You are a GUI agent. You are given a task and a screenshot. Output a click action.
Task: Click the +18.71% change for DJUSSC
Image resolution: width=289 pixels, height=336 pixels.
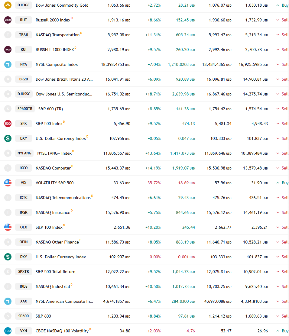click(153, 94)
